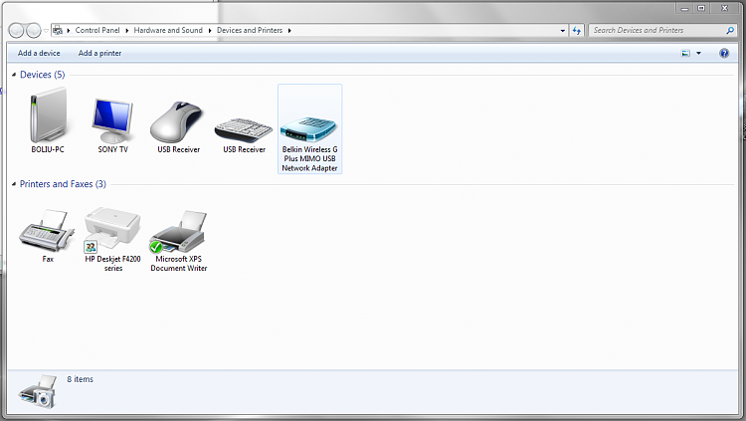Select the USB Receiver mouse icon
Viewport: 746px width, 421px height.
[177, 121]
